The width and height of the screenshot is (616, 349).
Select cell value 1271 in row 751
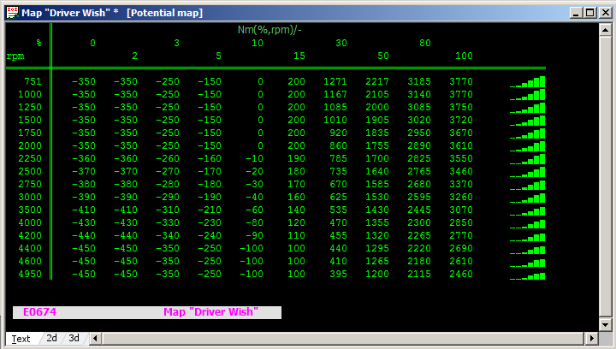[x=335, y=81]
